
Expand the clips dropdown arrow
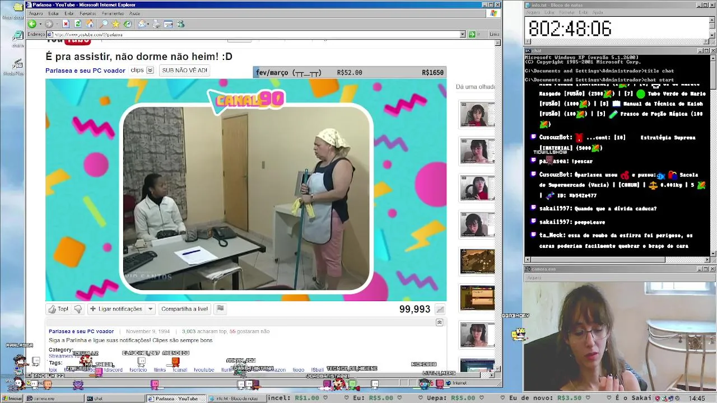[x=150, y=71]
